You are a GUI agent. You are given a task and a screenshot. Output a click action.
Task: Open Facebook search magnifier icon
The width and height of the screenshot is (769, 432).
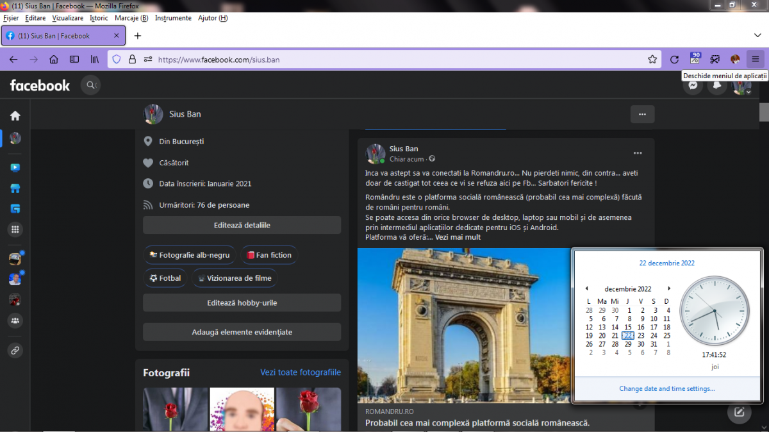pos(91,85)
